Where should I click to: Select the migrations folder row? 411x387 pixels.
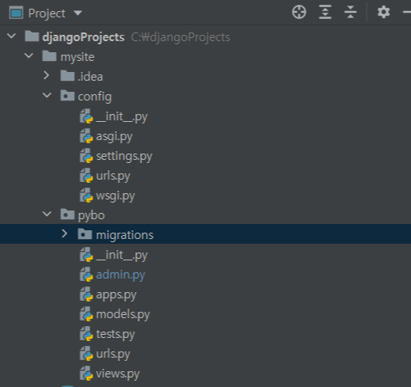pyautogui.click(x=205, y=234)
